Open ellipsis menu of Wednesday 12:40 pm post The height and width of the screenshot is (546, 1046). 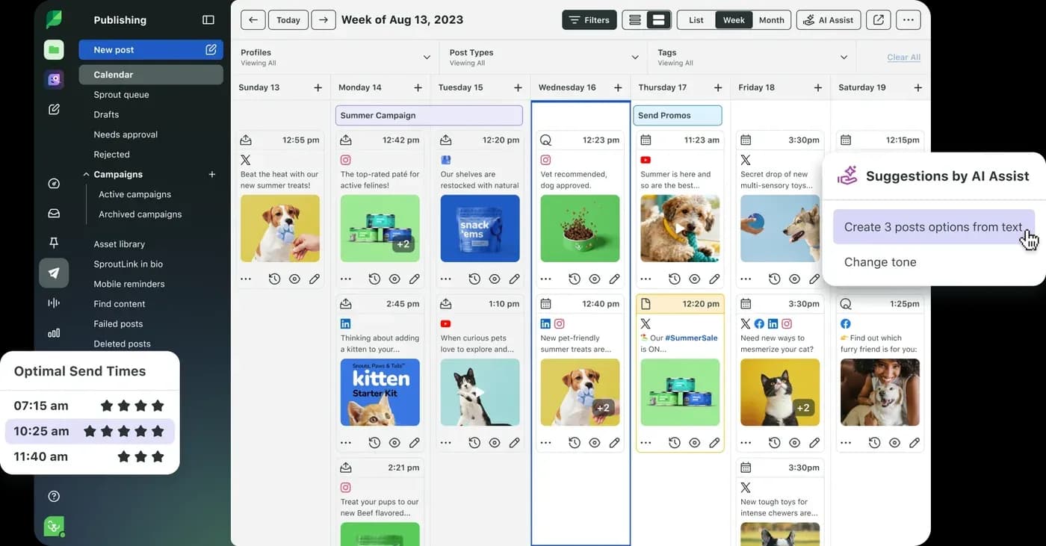click(546, 442)
